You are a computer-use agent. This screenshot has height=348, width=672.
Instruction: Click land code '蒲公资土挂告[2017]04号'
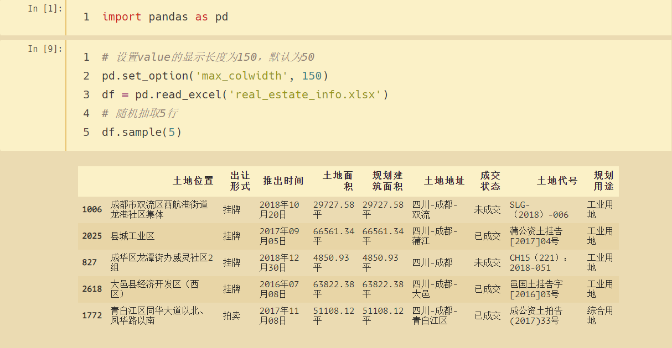point(536,236)
